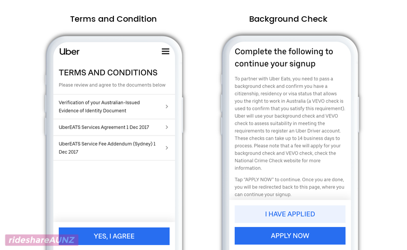Tap the YES, I AGREE button
This screenshot has height=250, width=407.
click(114, 236)
